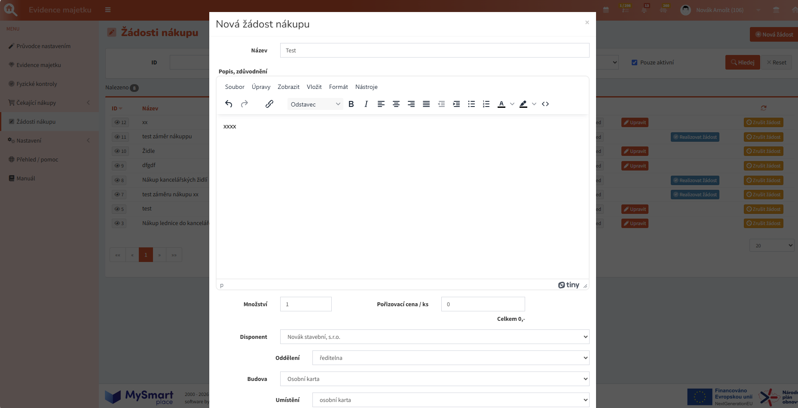The width and height of the screenshot is (798, 408).
Task: Open the Odstavec block format dropdown
Action: coord(315,104)
